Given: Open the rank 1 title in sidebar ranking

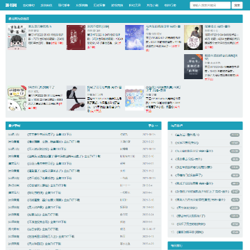Looking at the screenshot, I should tap(187, 135).
